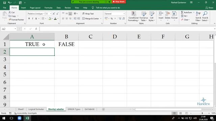The height and width of the screenshot is (121, 216).
Task: Expand the AutoSum dropdown arrow
Action: [193, 12]
